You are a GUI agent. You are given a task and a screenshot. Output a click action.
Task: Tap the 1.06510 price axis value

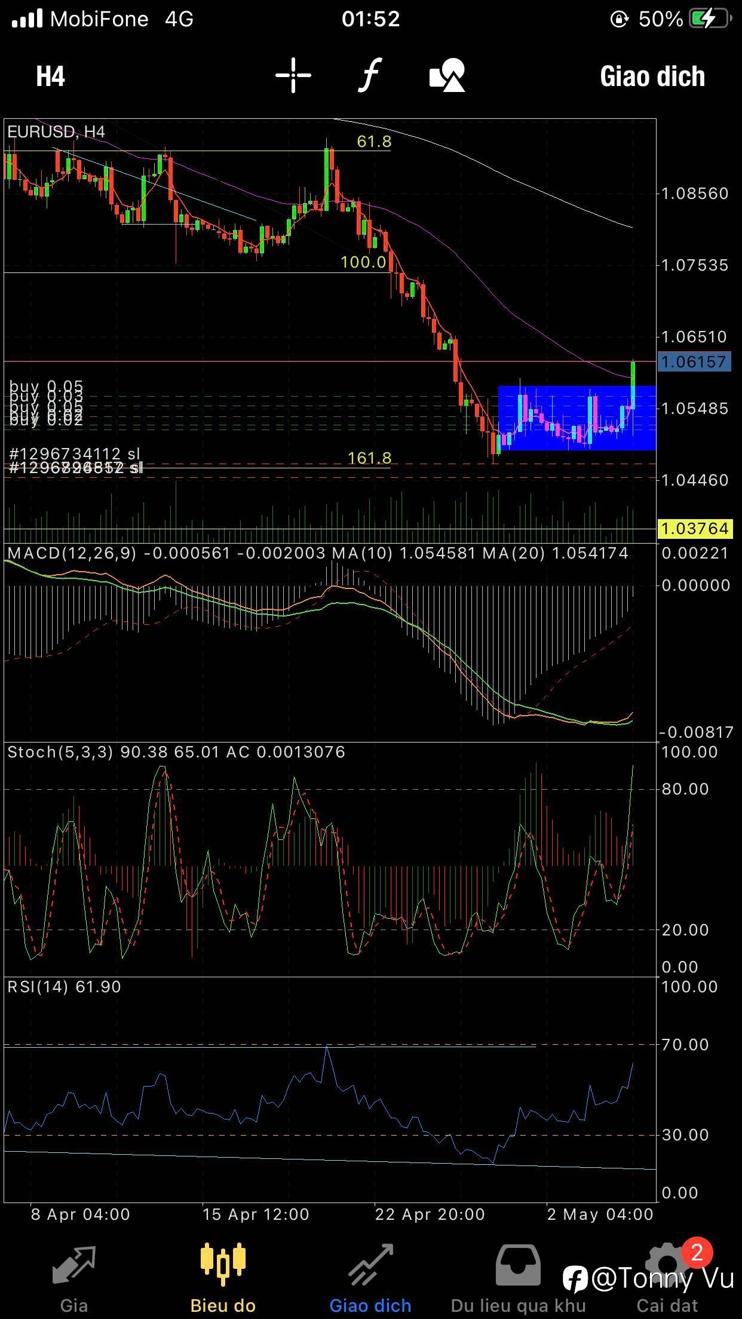(x=695, y=337)
